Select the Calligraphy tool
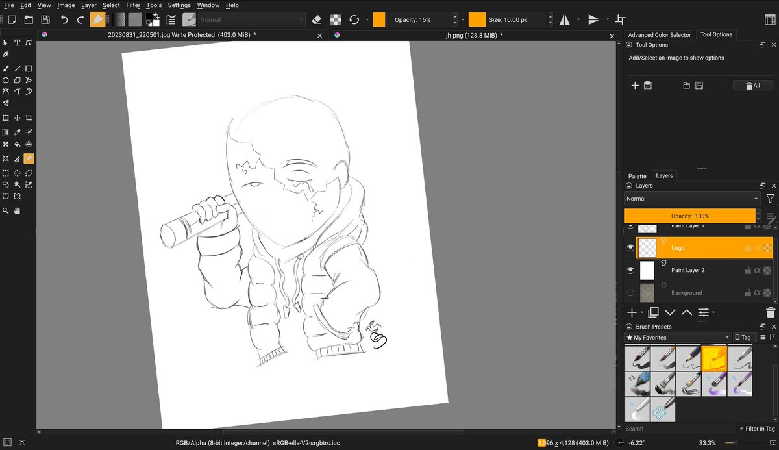This screenshot has height=450, width=779. [x=6, y=55]
